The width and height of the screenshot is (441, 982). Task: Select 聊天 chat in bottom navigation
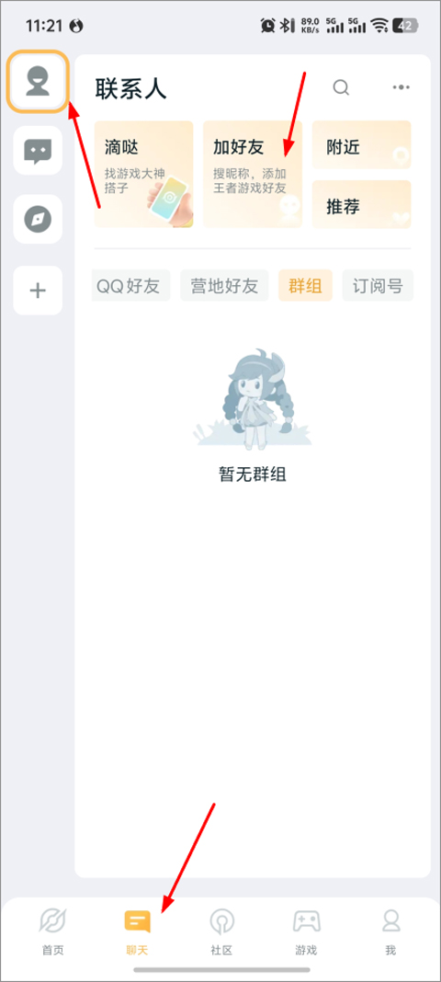137,932
